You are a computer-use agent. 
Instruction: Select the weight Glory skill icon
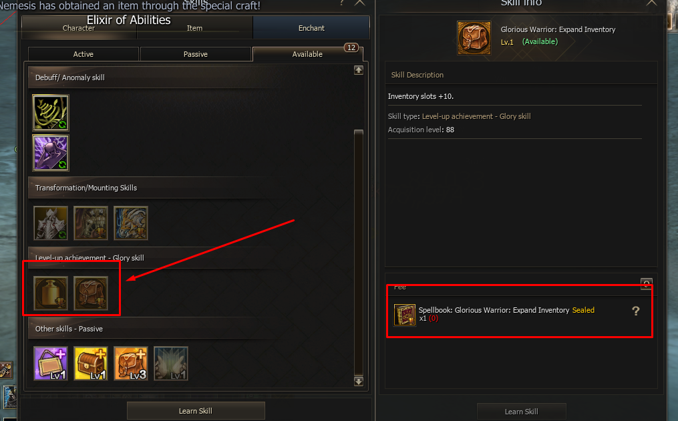coord(51,293)
